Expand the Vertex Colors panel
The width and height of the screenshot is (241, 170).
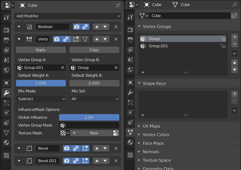point(156,135)
